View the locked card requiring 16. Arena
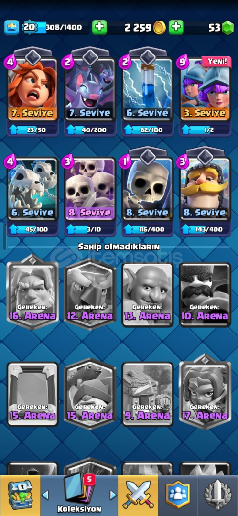 point(32,293)
